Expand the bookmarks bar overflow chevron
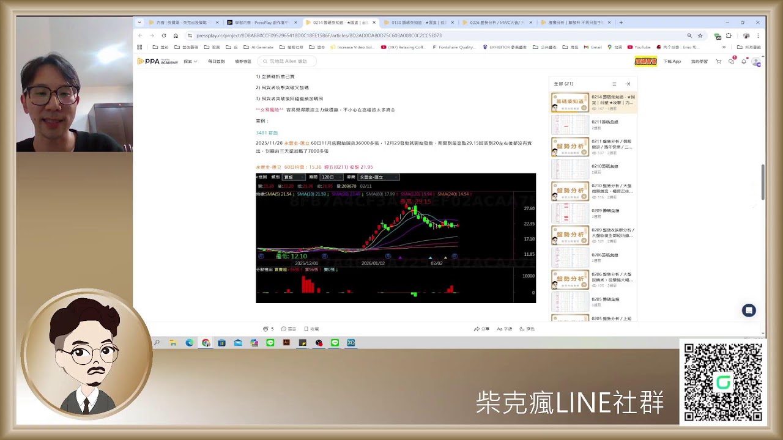The height and width of the screenshot is (440, 783). click(724, 47)
